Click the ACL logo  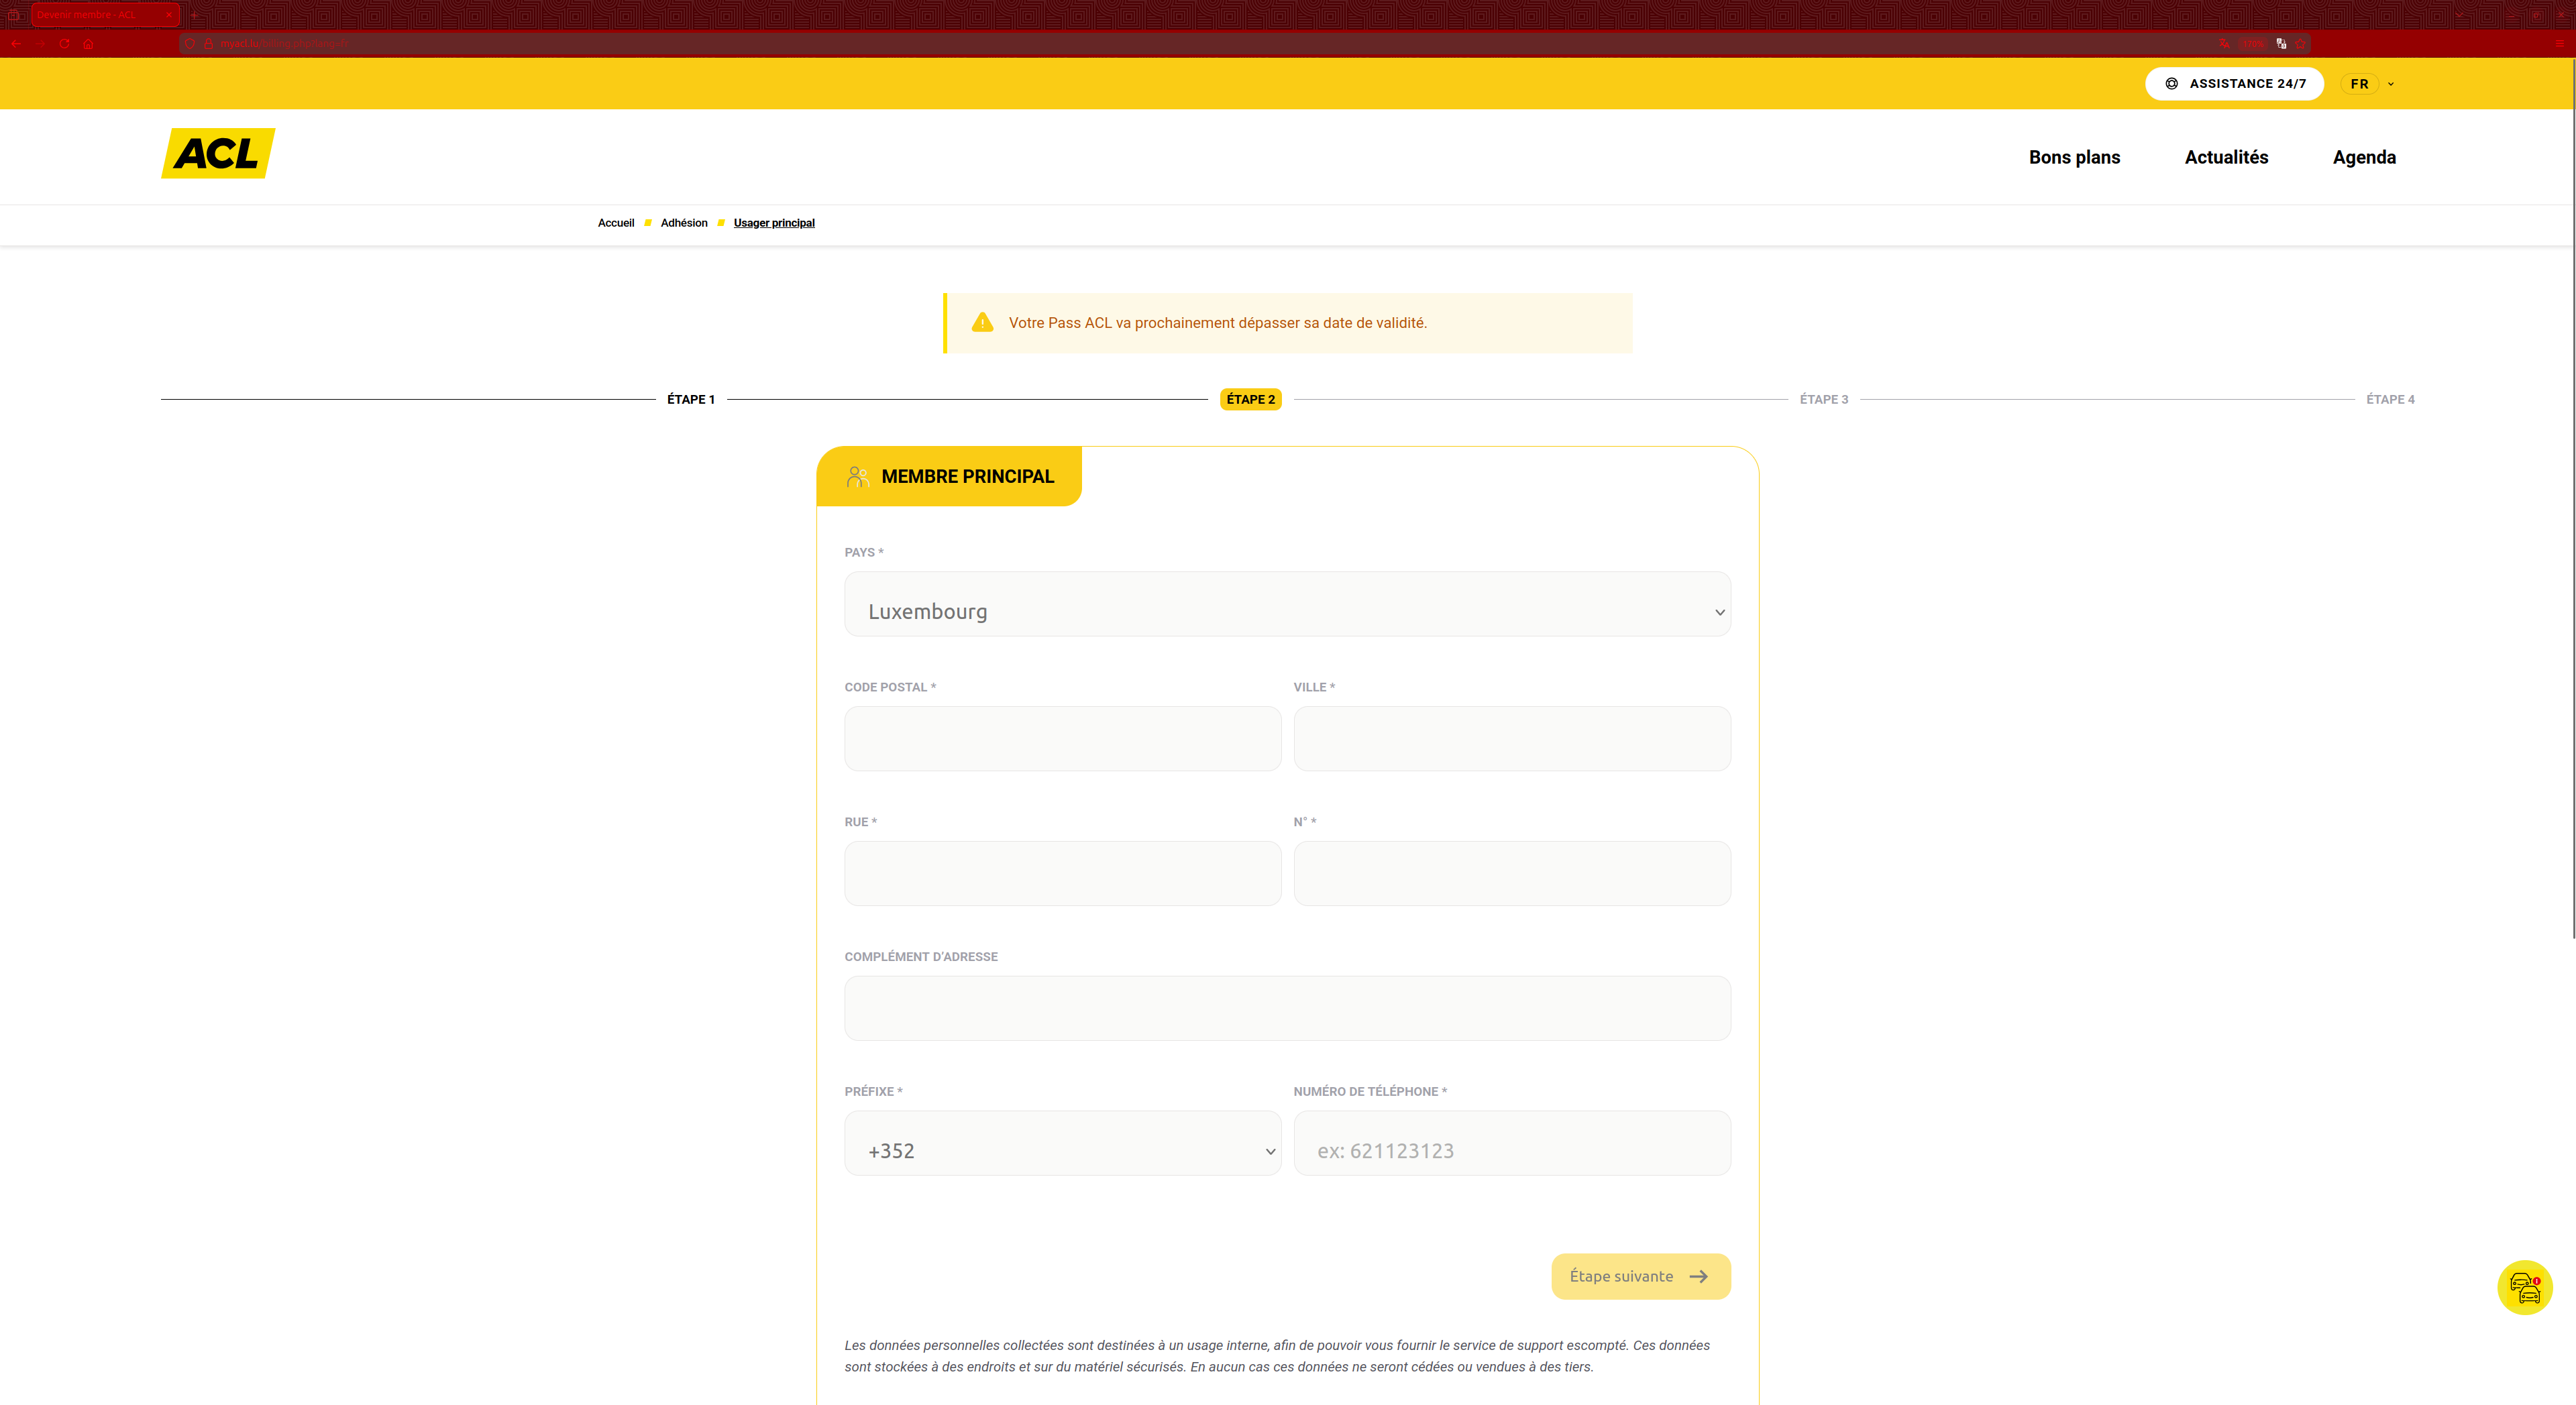(218, 153)
